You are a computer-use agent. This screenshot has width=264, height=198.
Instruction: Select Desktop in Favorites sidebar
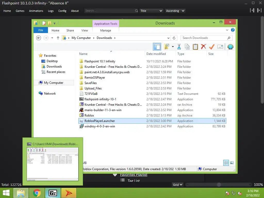[x=52, y=61]
